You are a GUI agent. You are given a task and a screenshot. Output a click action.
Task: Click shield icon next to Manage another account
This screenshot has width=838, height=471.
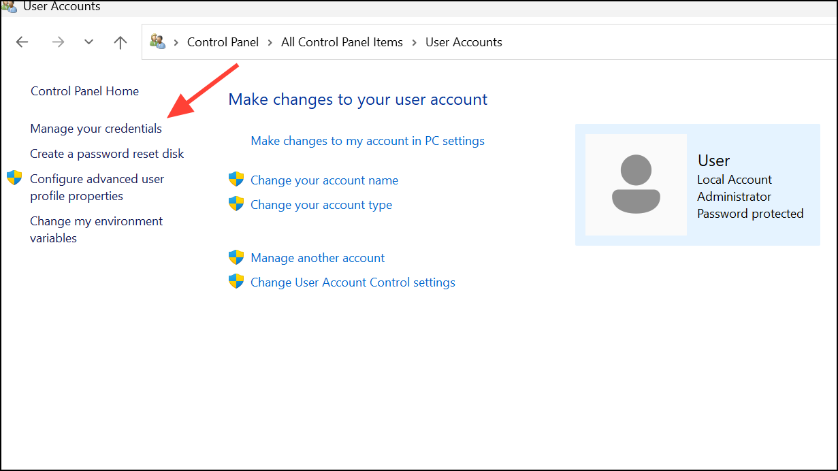(236, 257)
